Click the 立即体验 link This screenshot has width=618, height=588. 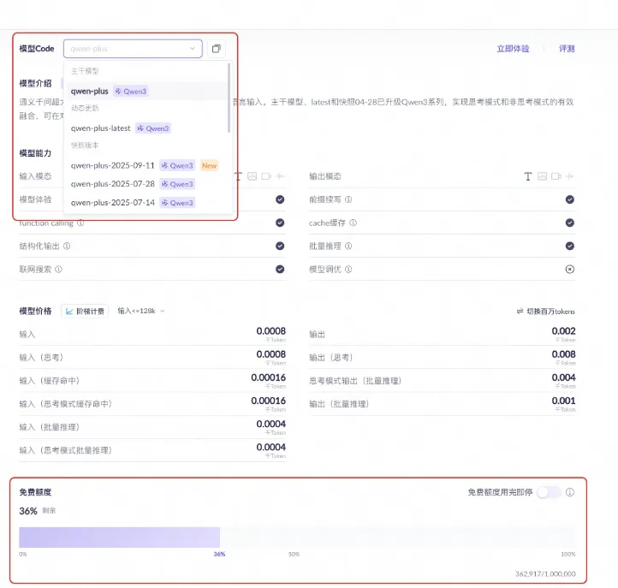pyautogui.click(x=513, y=49)
